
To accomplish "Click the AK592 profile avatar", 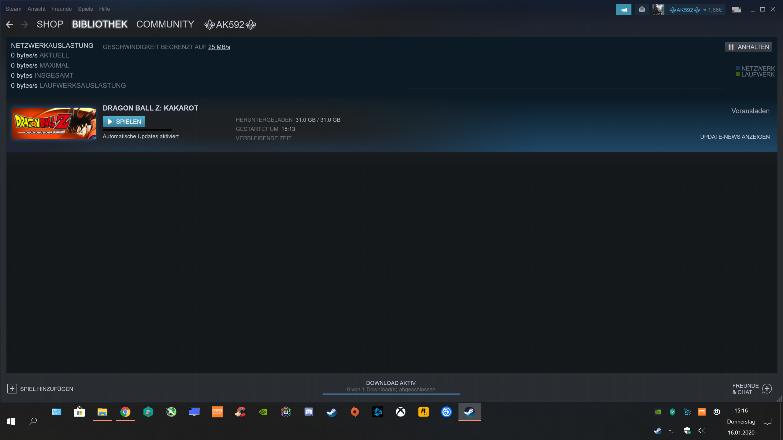I will click(658, 10).
